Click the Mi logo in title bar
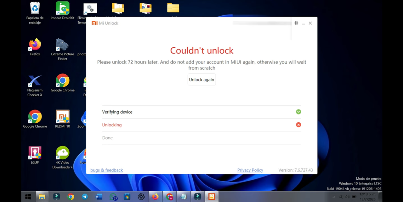Image resolution: width=403 pixels, height=202 pixels. 94,23
